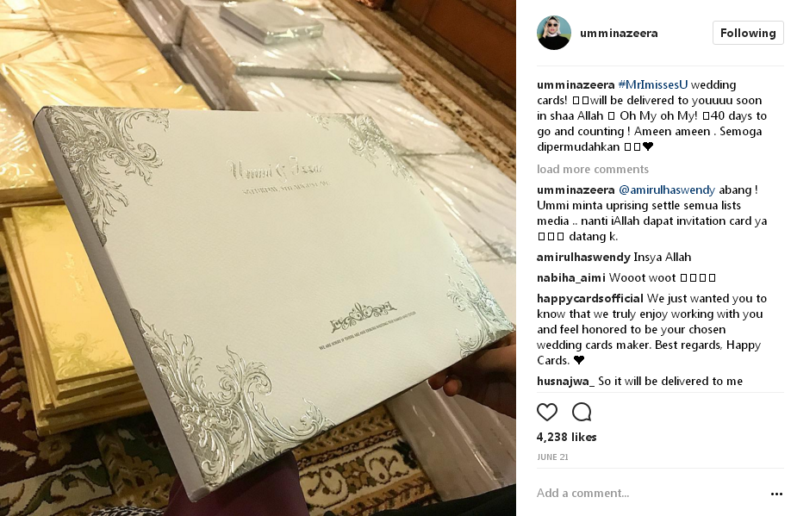View the 4,238 likes list

(x=566, y=437)
